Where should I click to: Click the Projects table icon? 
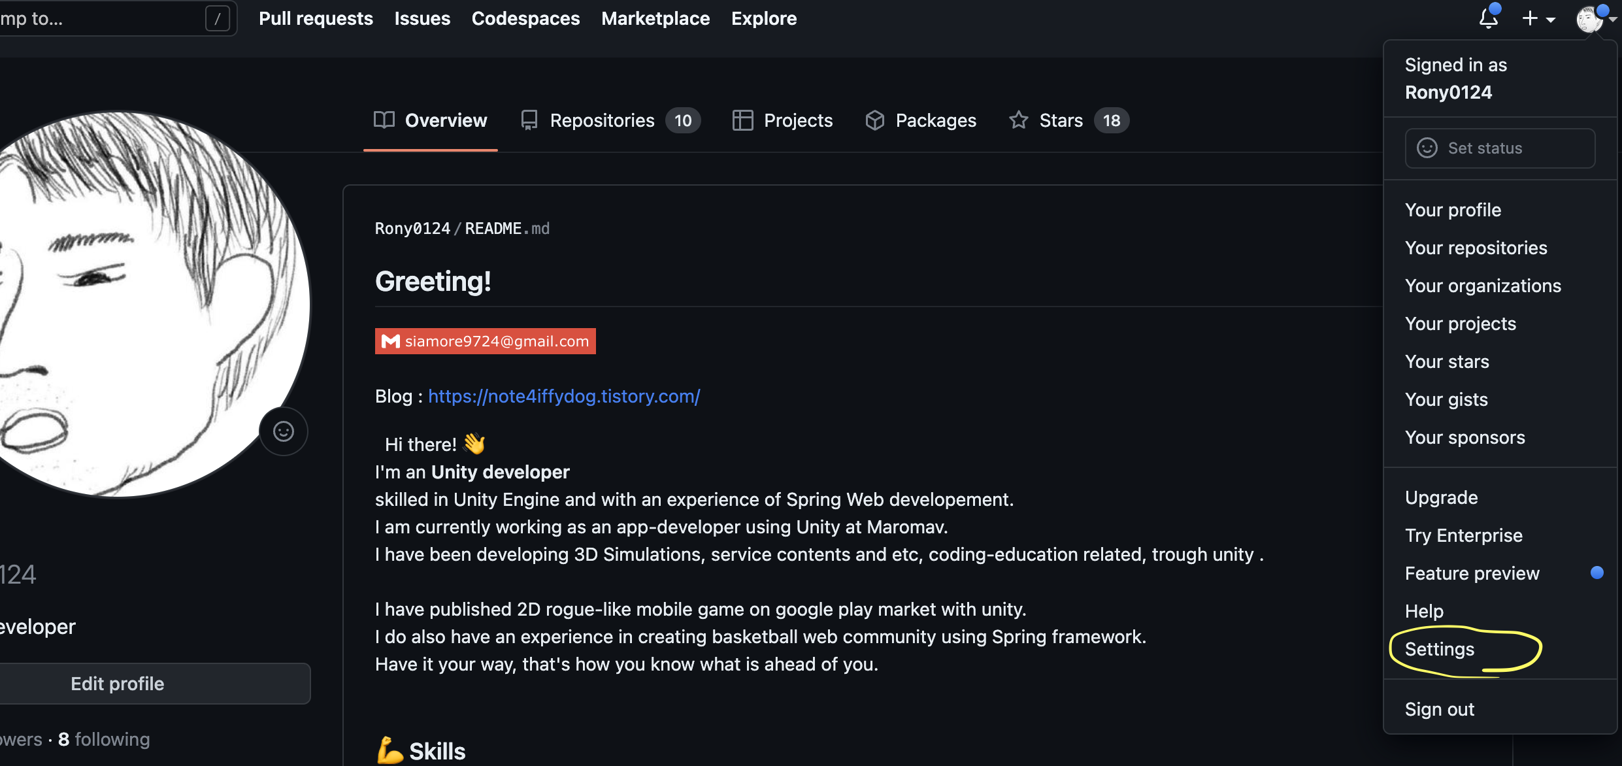pos(742,120)
